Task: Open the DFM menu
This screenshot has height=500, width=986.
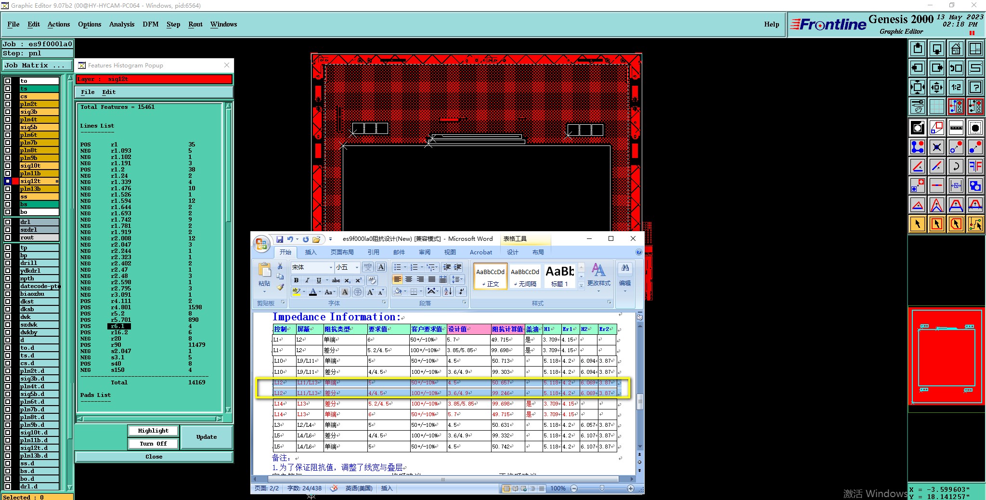Action: (151, 24)
